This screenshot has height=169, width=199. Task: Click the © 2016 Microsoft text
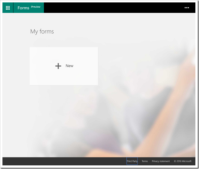183,161
